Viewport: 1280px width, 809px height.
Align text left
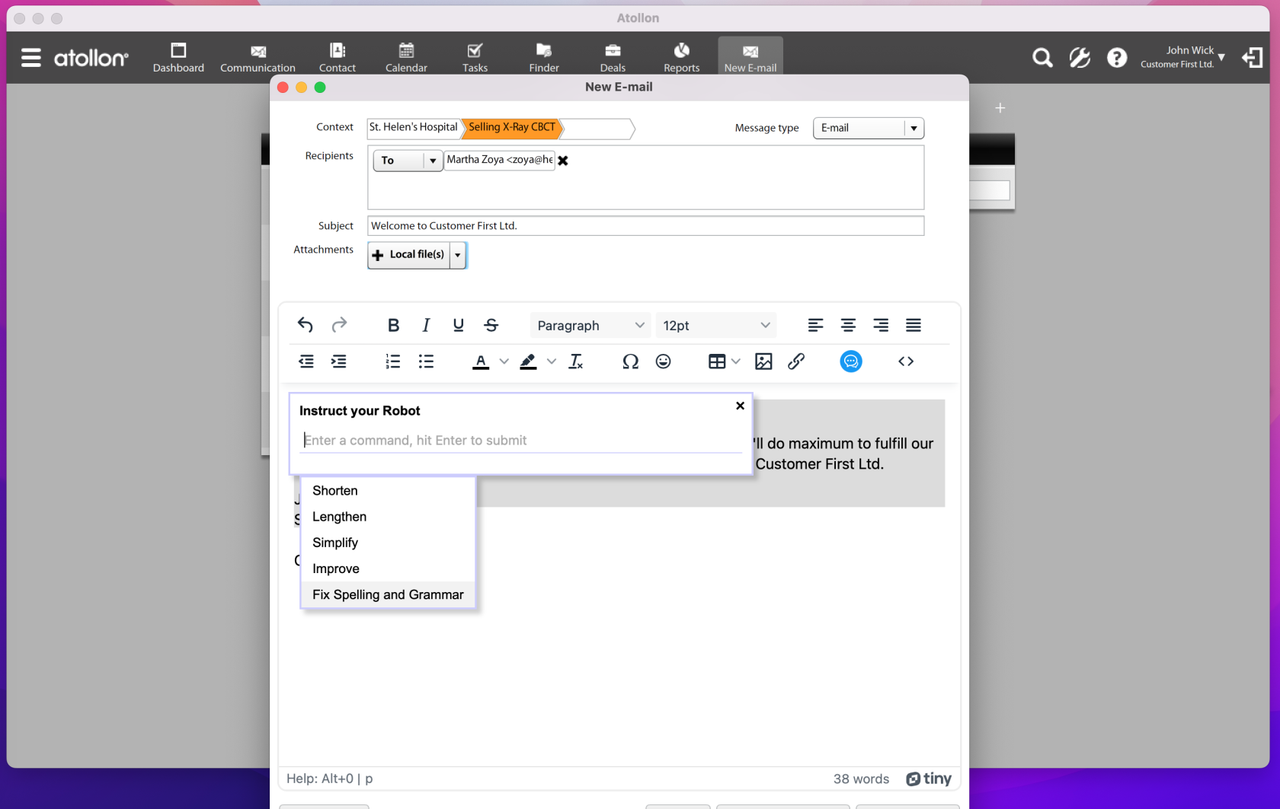tap(815, 325)
